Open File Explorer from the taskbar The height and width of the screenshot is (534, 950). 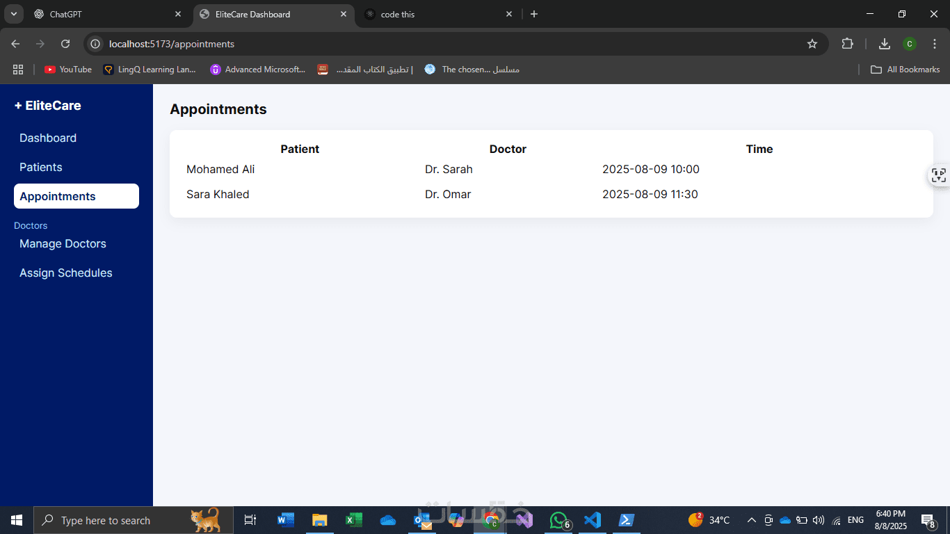(319, 520)
